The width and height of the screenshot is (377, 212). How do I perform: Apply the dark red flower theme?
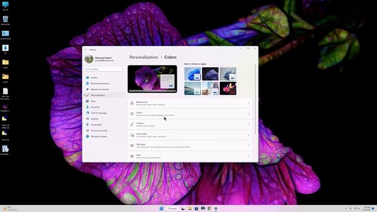(x=228, y=88)
